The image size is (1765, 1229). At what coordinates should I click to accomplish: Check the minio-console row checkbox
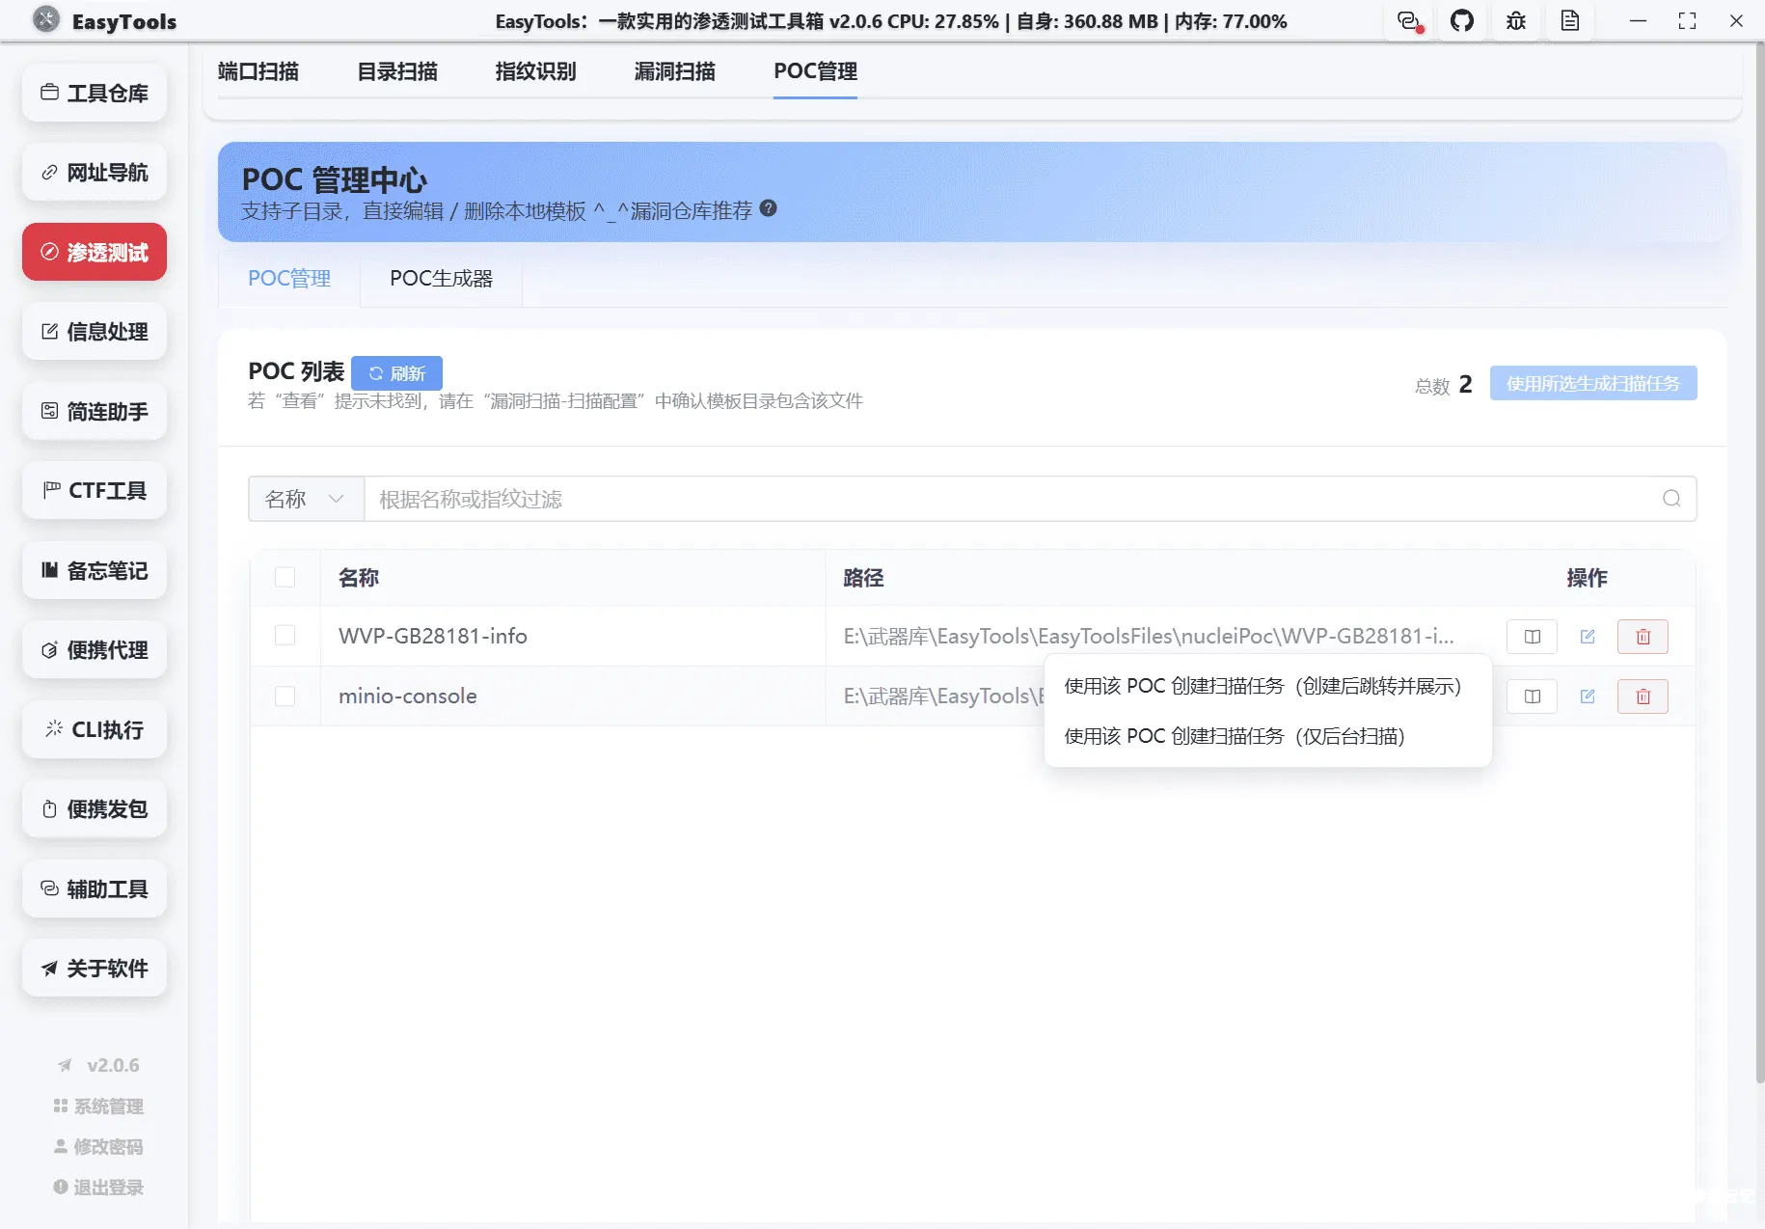pos(285,696)
